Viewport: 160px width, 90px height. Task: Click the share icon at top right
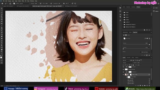(x=158, y=3)
